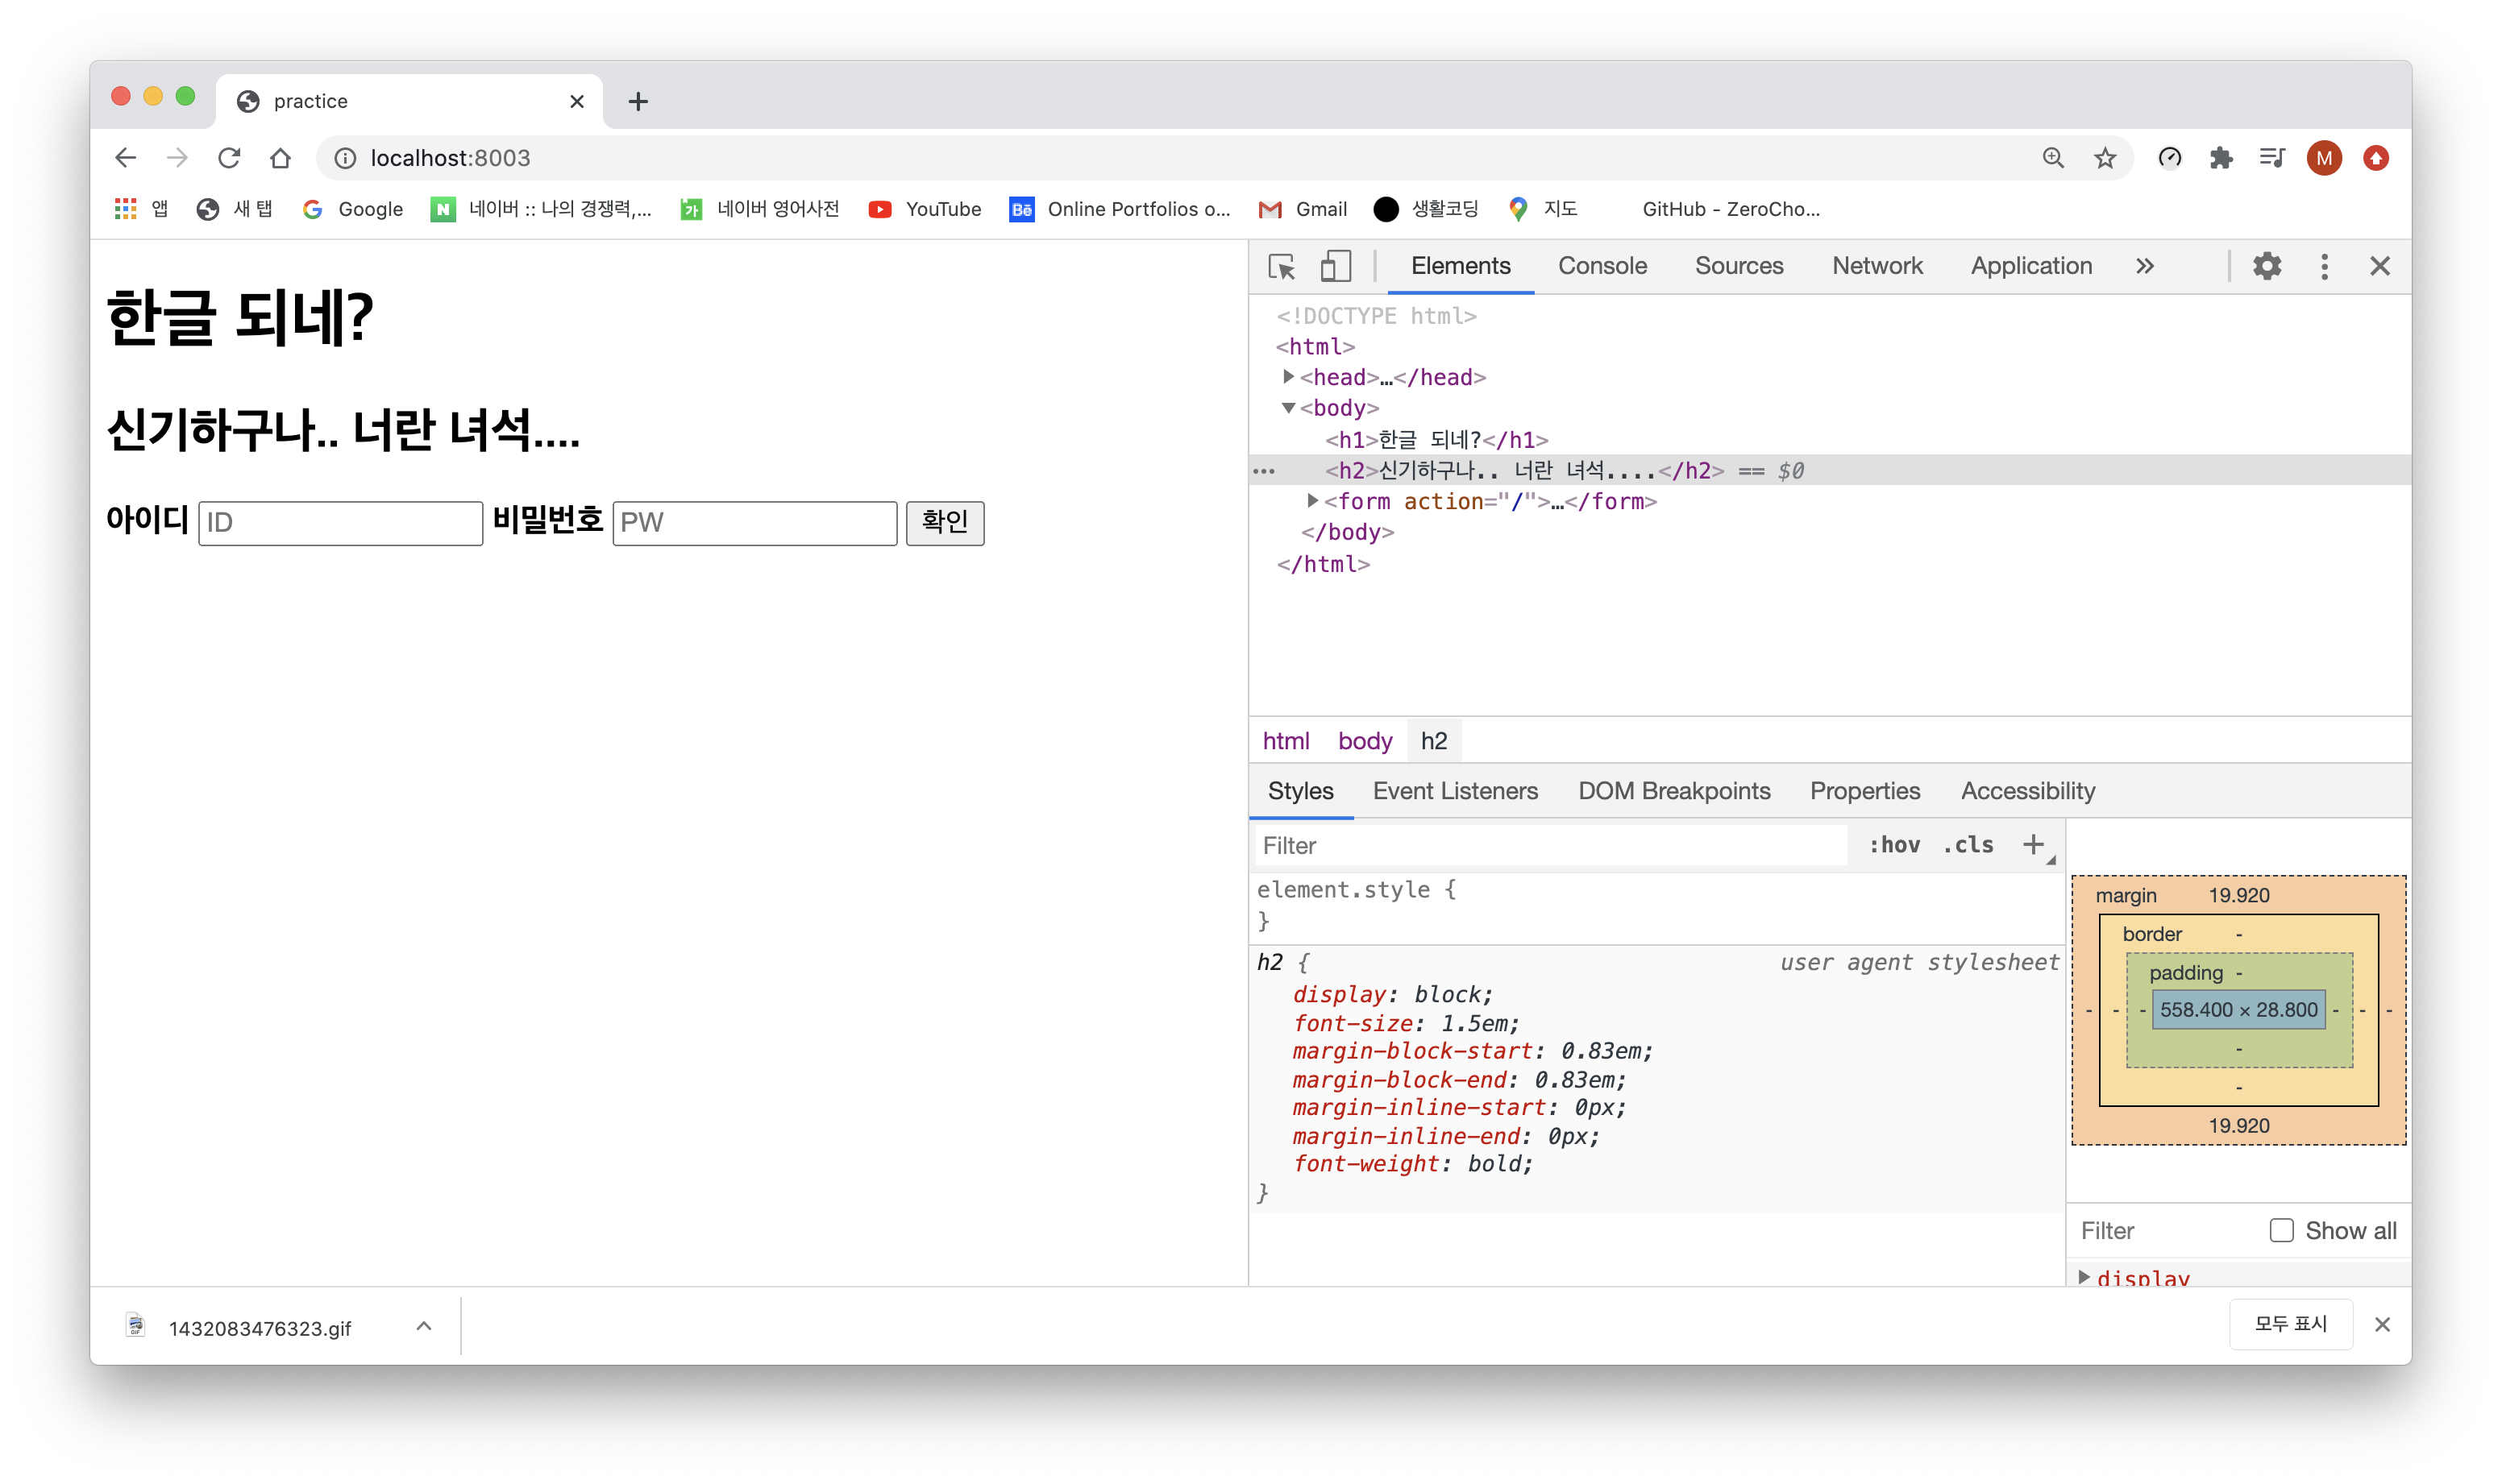Click the ID input field
Viewport: 2502px width, 1484px height.
(340, 523)
